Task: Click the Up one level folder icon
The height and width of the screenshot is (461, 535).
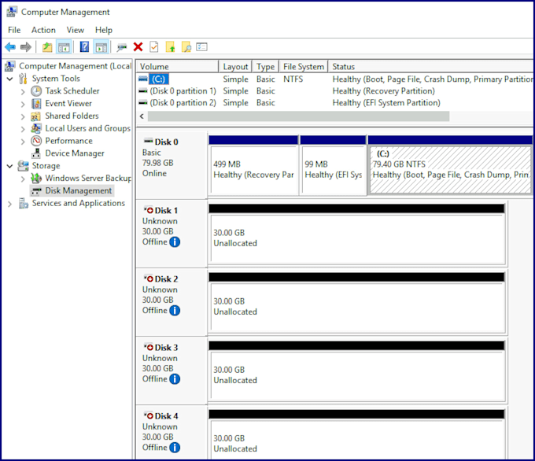Action: (47, 46)
